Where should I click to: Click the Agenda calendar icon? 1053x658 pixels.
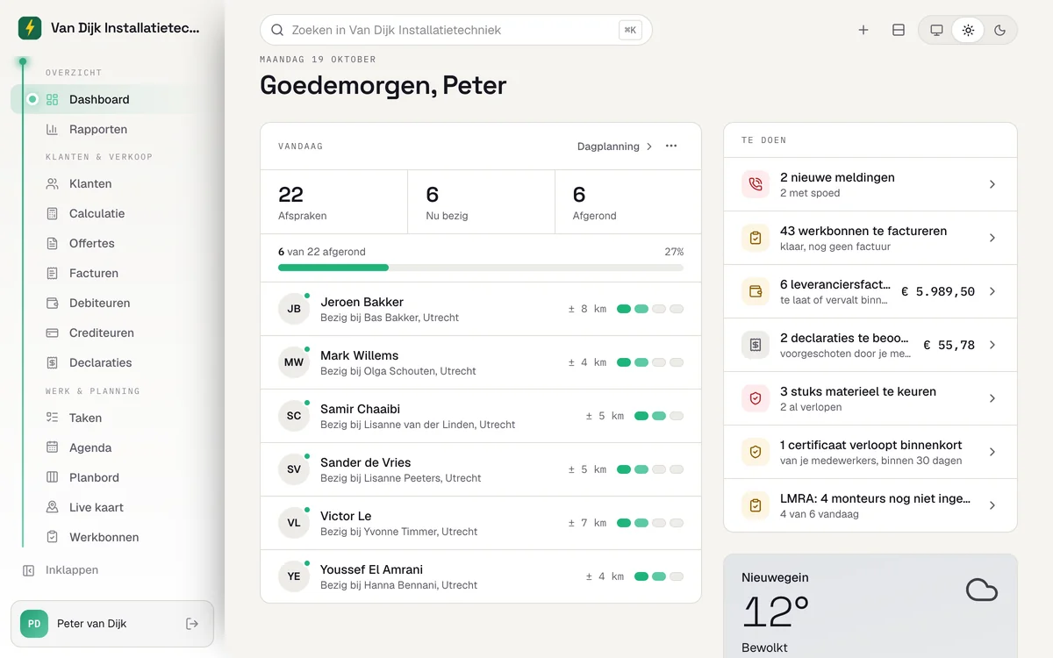tap(52, 447)
